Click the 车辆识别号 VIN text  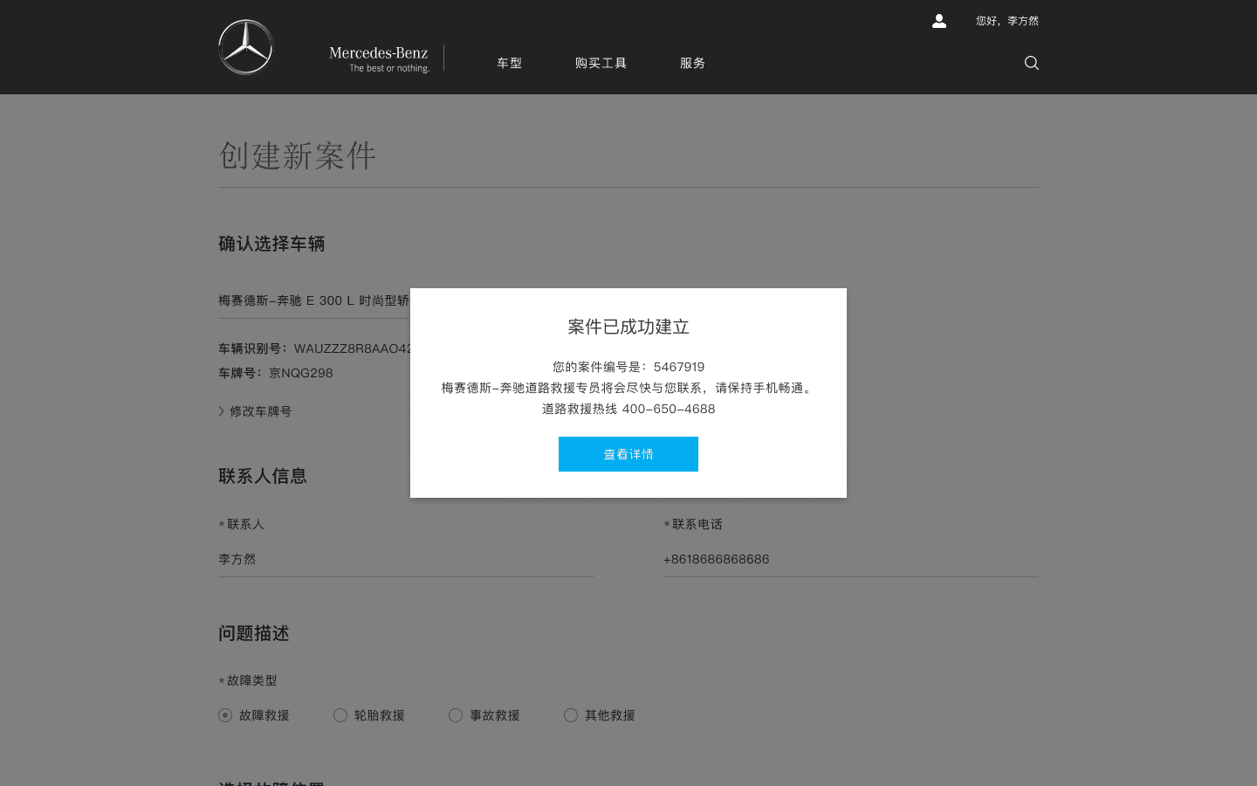pos(314,348)
